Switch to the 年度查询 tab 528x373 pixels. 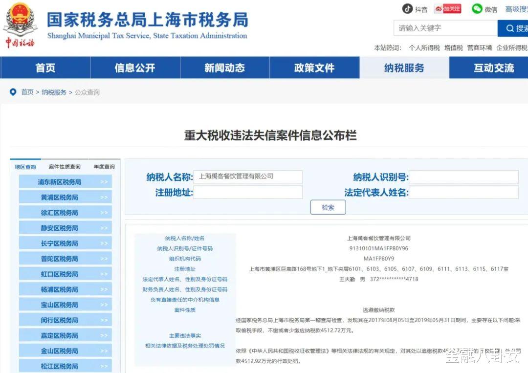(104, 167)
